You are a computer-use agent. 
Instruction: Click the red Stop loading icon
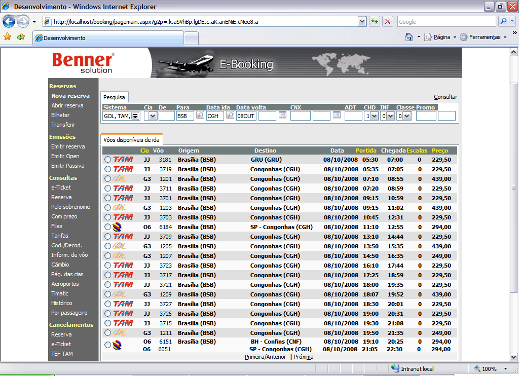(x=388, y=21)
